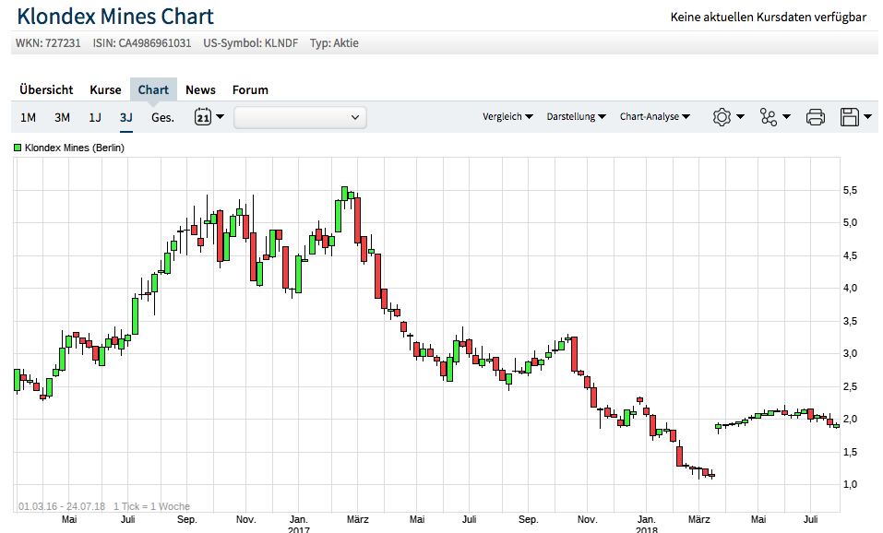
Task: Expand the Chart-Analyse menu
Action: (x=655, y=117)
